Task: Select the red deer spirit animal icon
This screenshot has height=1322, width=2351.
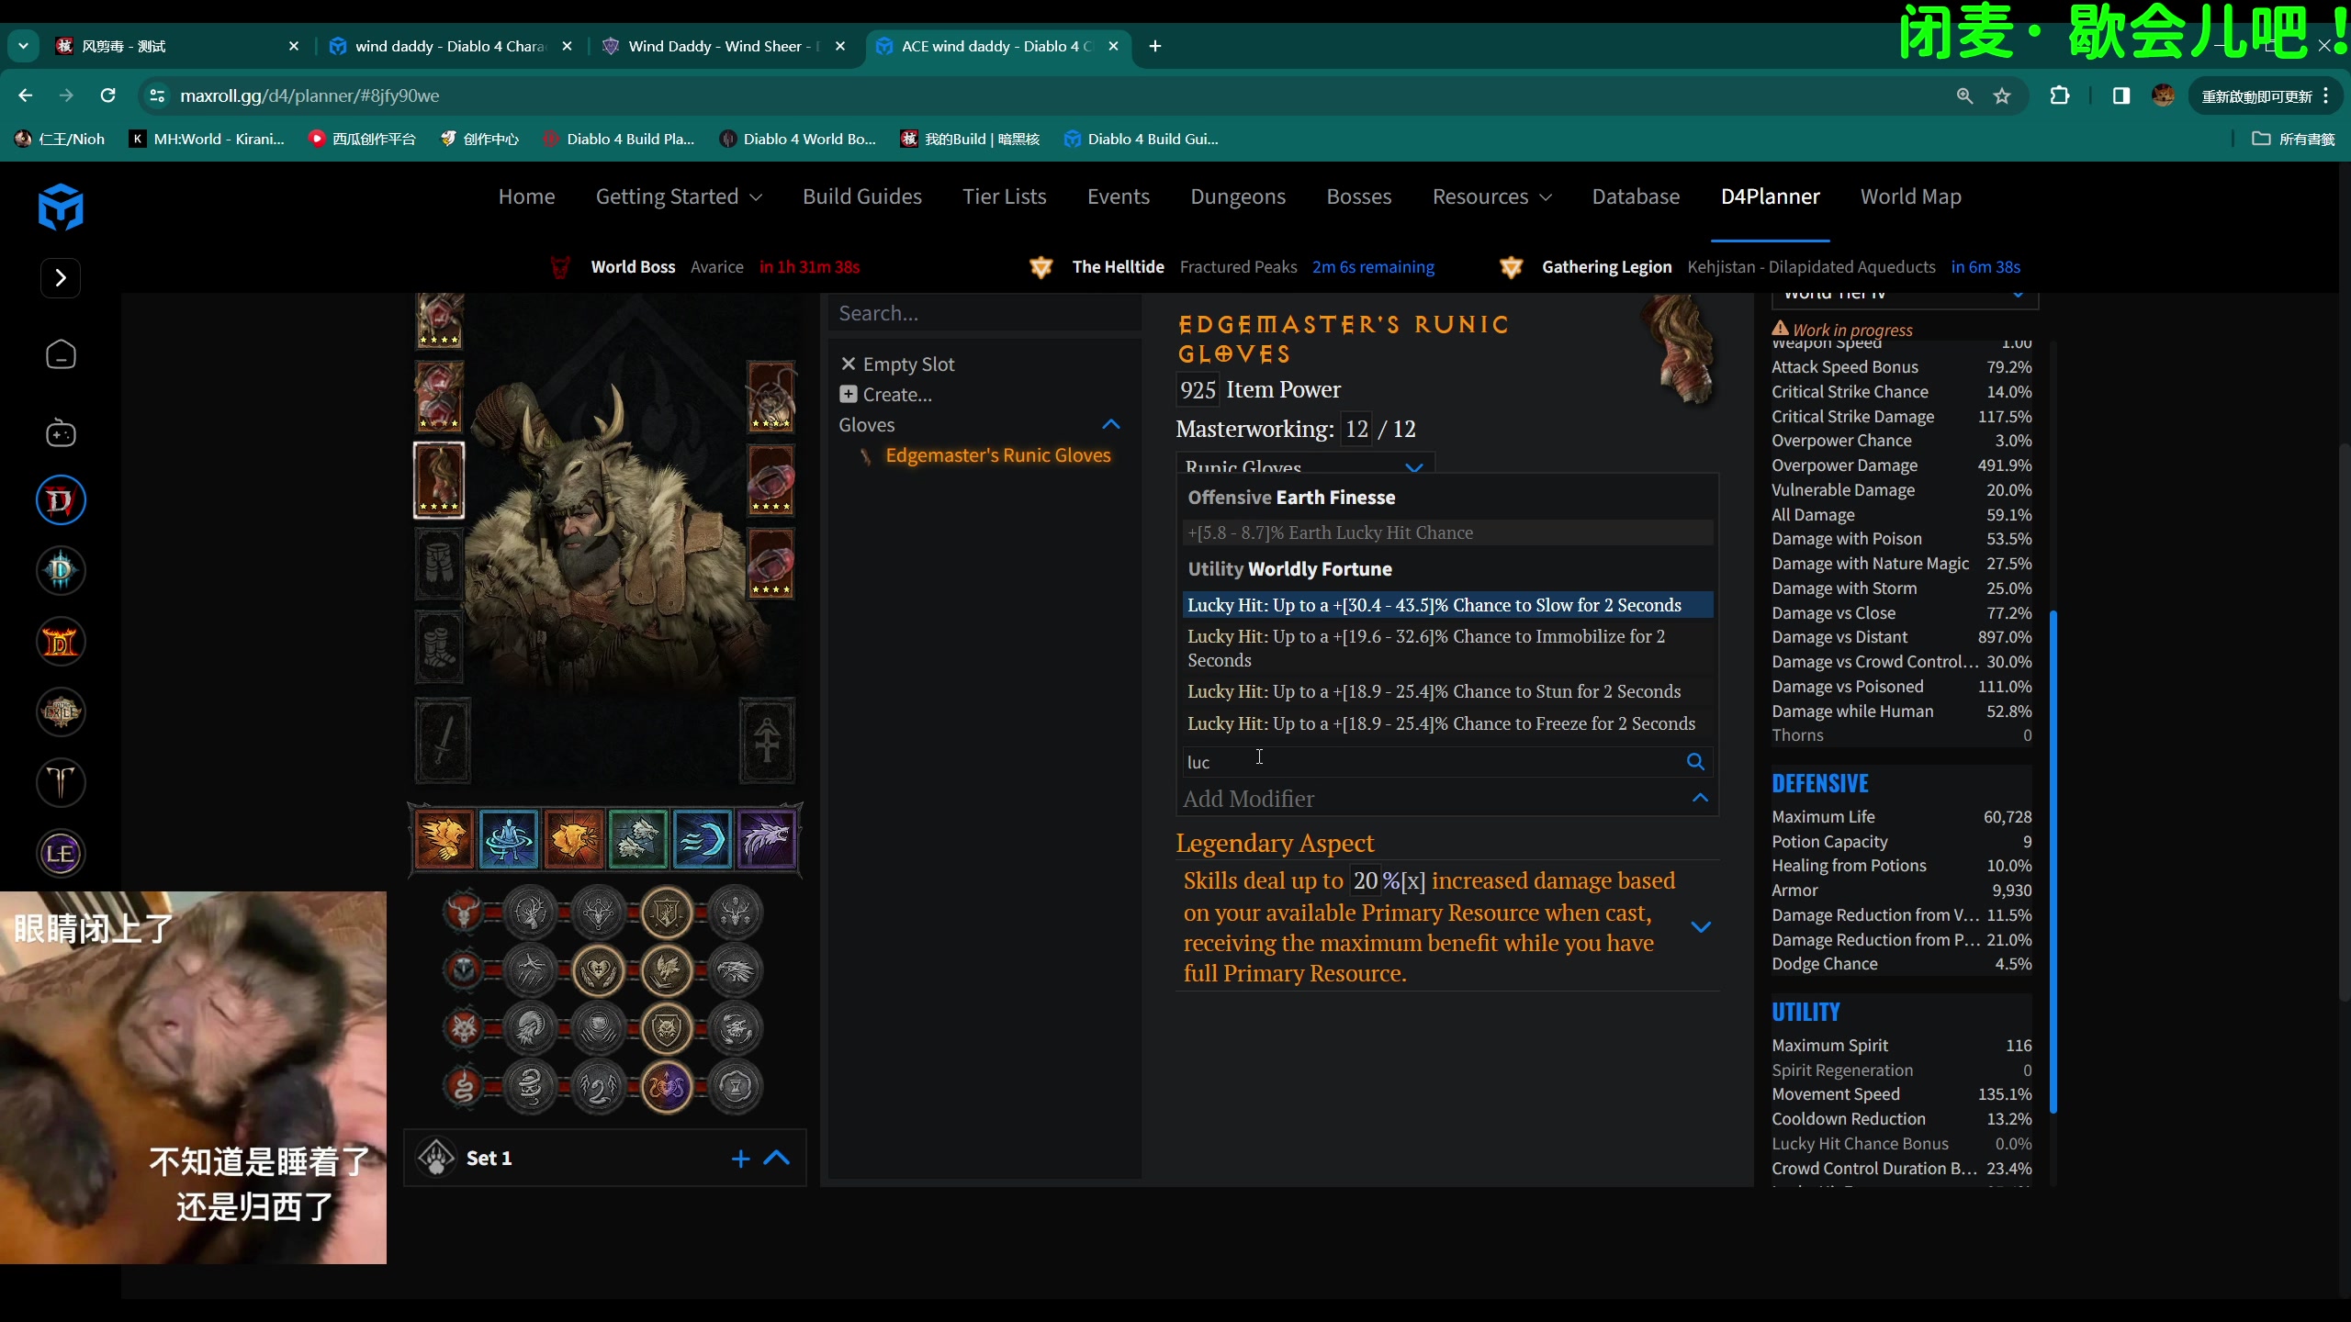Action: point(465,913)
